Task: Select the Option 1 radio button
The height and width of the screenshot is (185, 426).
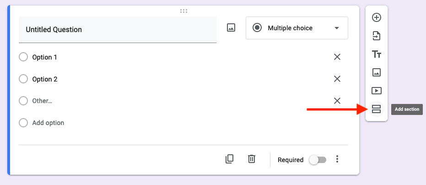Action: 23,57
